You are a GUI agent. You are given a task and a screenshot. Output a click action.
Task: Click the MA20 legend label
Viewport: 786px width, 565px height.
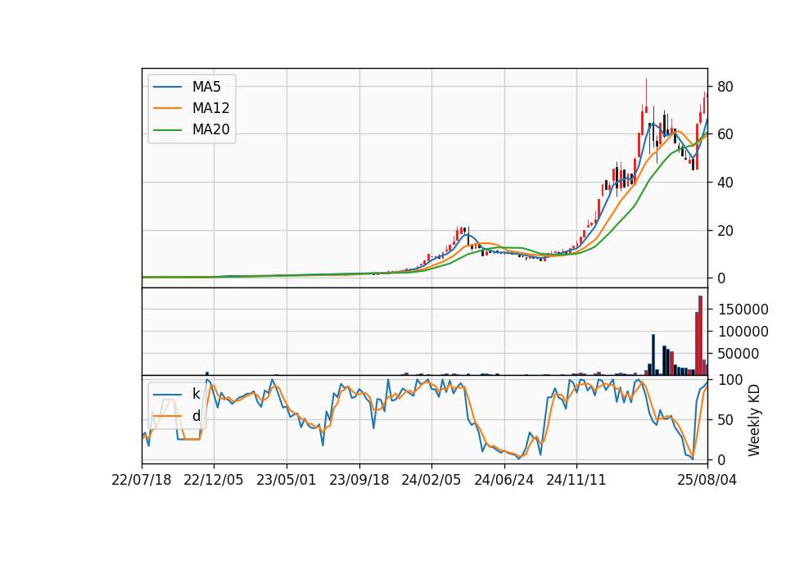click(x=210, y=129)
